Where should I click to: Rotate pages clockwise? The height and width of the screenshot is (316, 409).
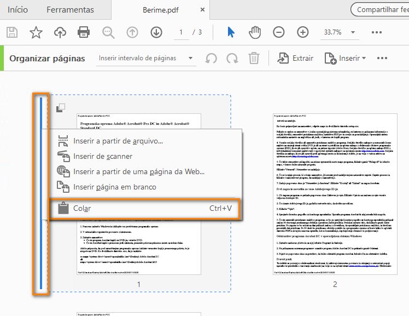[x=232, y=58]
